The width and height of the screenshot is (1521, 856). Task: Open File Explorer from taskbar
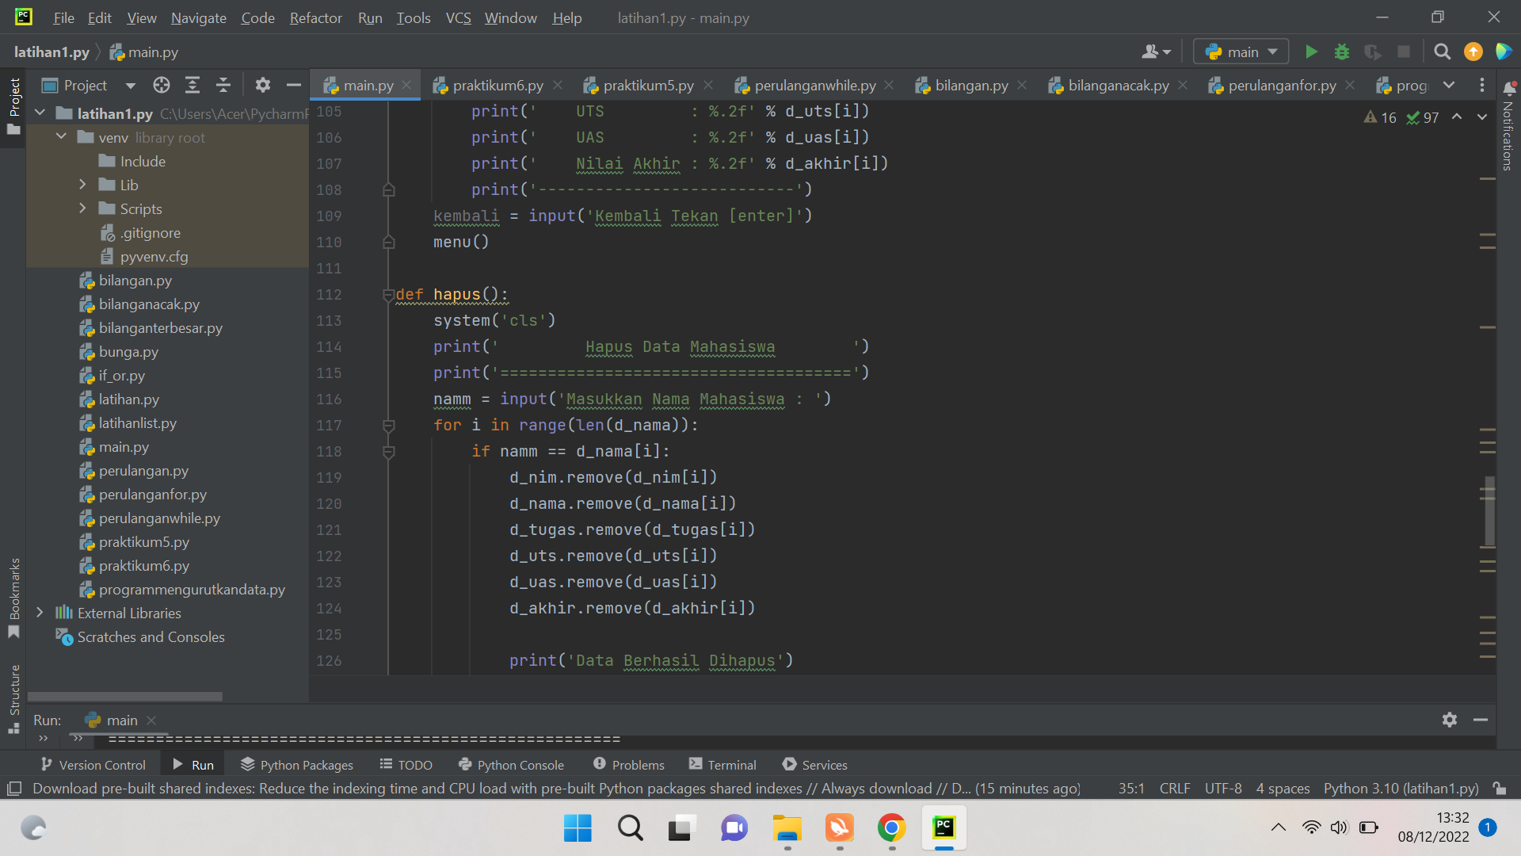tap(787, 828)
